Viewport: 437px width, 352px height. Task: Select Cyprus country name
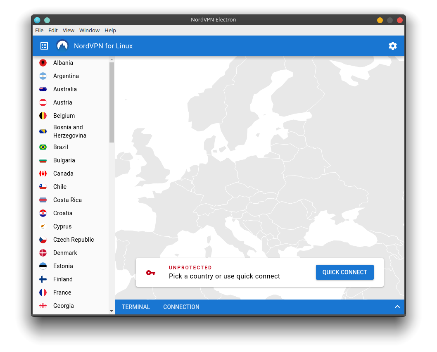point(62,226)
